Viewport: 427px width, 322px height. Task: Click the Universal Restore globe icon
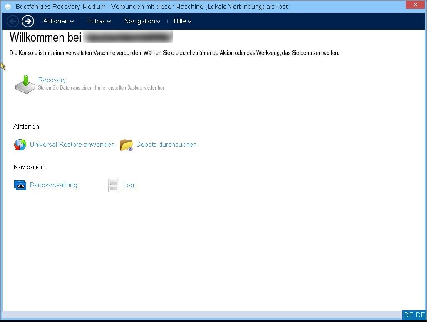[x=20, y=145]
